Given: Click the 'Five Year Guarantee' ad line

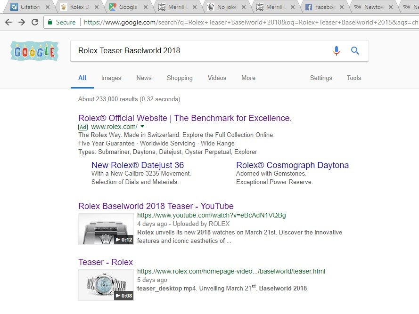Looking at the screenshot, I should click(156, 144).
